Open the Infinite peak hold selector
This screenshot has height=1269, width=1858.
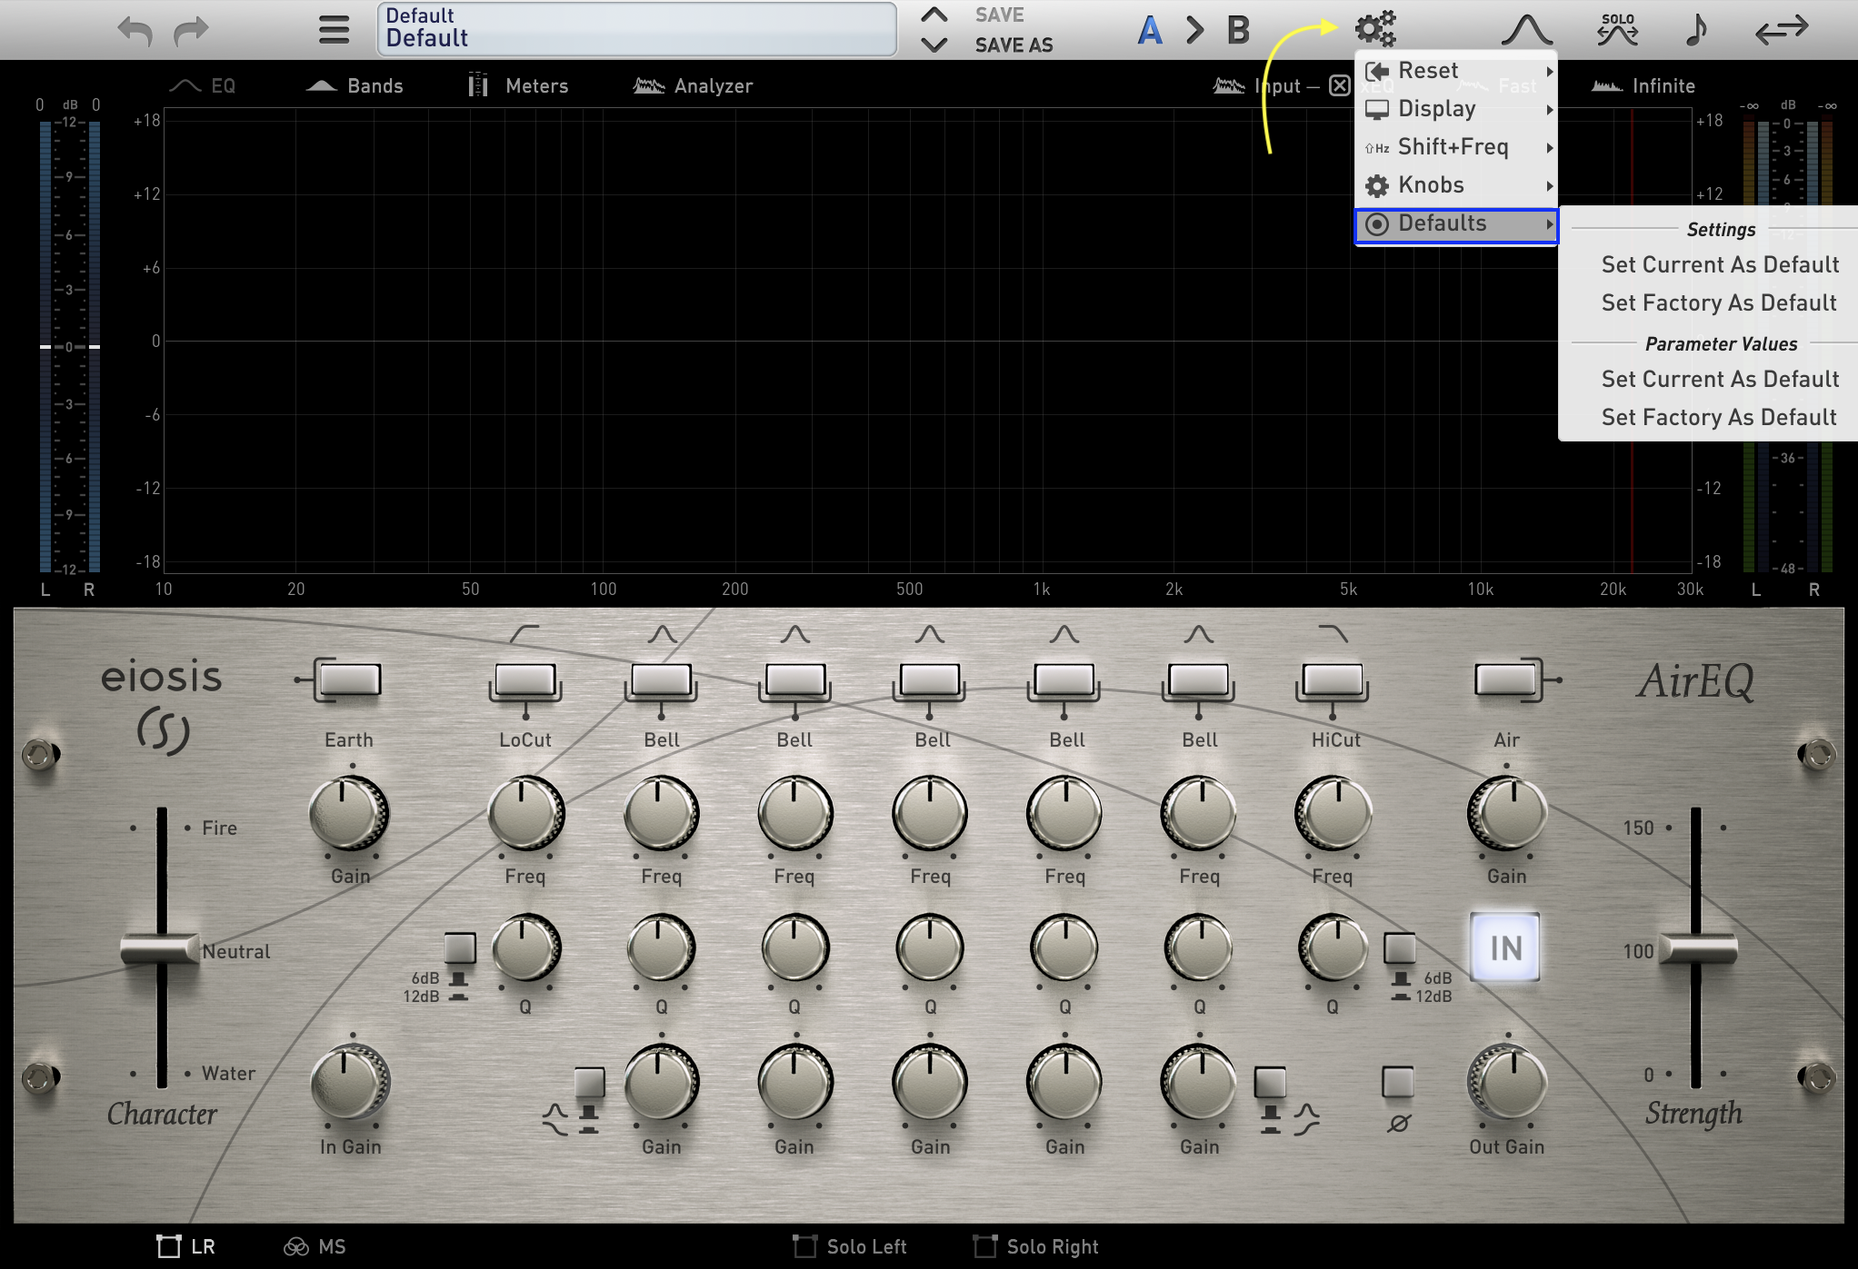[1643, 86]
